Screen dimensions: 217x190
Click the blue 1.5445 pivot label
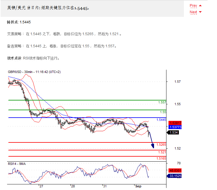pyautogui.click(x=161, y=120)
